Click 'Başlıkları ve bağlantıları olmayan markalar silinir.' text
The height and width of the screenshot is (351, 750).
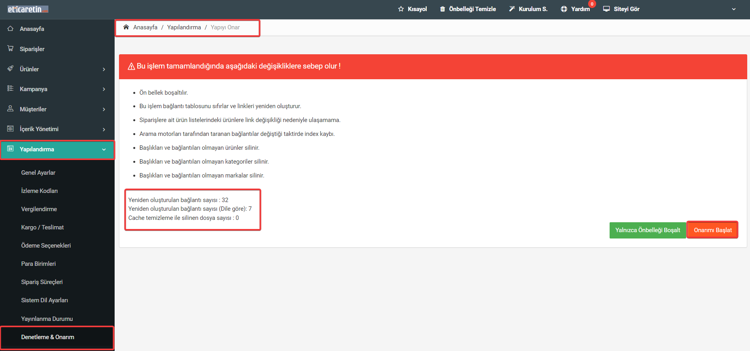tap(202, 175)
